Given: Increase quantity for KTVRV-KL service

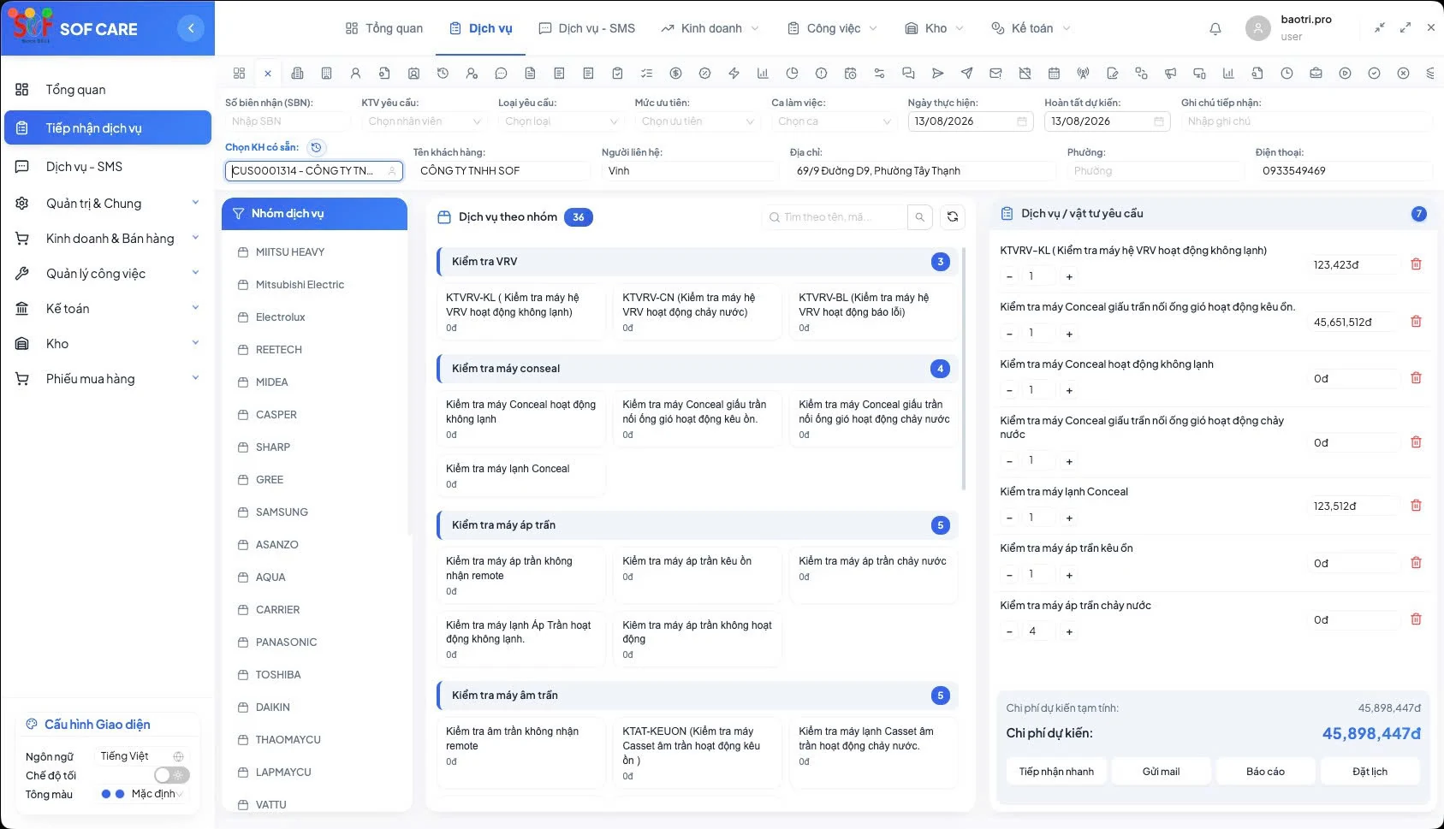Looking at the screenshot, I should coord(1069,276).
